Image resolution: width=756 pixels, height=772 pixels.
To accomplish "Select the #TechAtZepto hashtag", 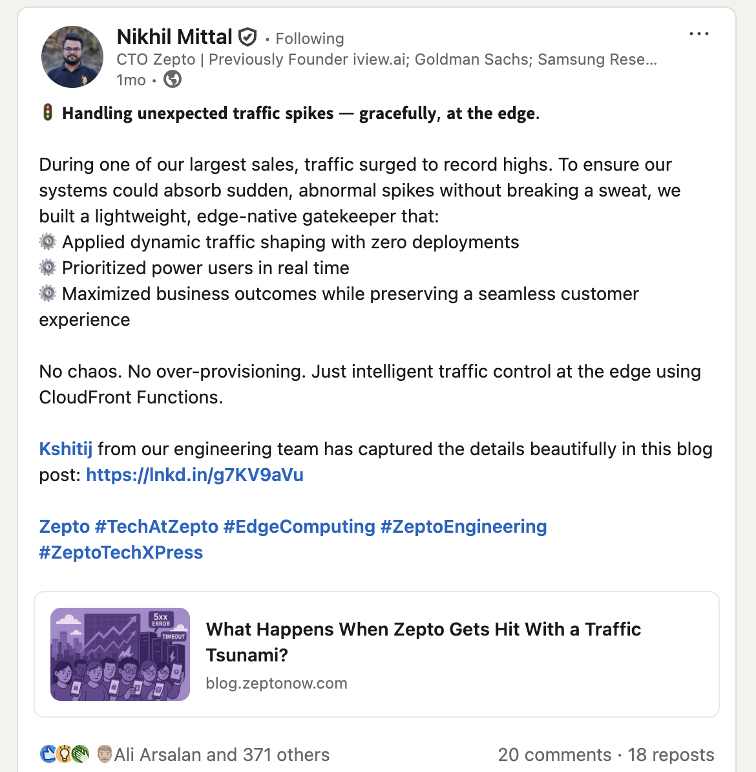I will coord(156,526).
